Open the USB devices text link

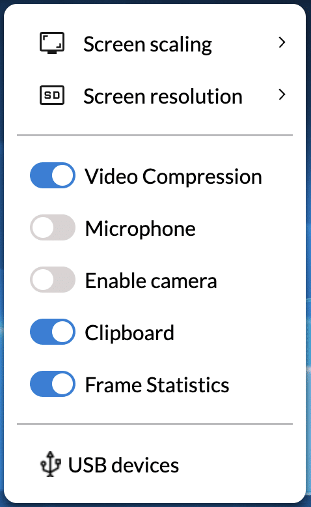(124, 465)
